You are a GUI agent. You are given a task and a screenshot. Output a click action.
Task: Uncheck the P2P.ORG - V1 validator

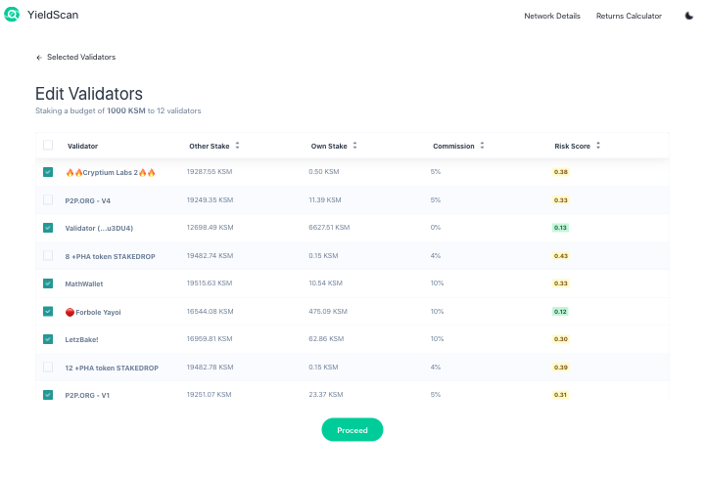tap(48, 395)
